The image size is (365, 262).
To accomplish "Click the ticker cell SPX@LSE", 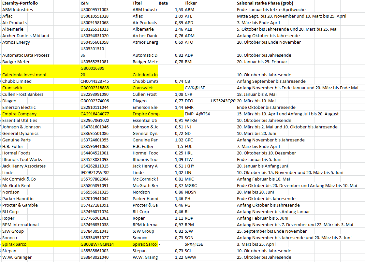I will coord(194,244).
